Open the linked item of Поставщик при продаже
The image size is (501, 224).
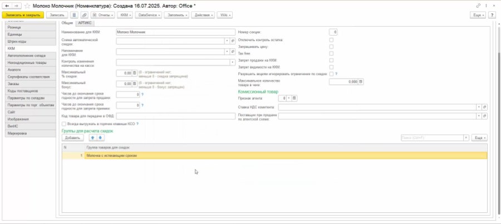point(485,116)
